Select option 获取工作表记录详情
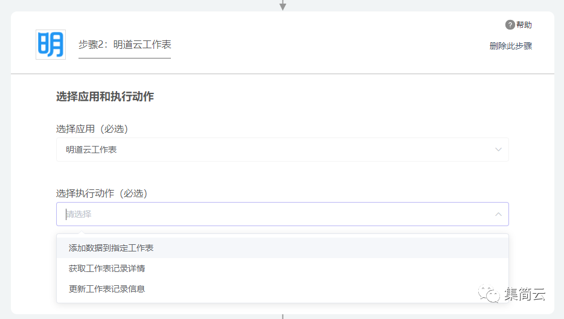The height and width of the screenshot is (319, 564). pos(283,268)
